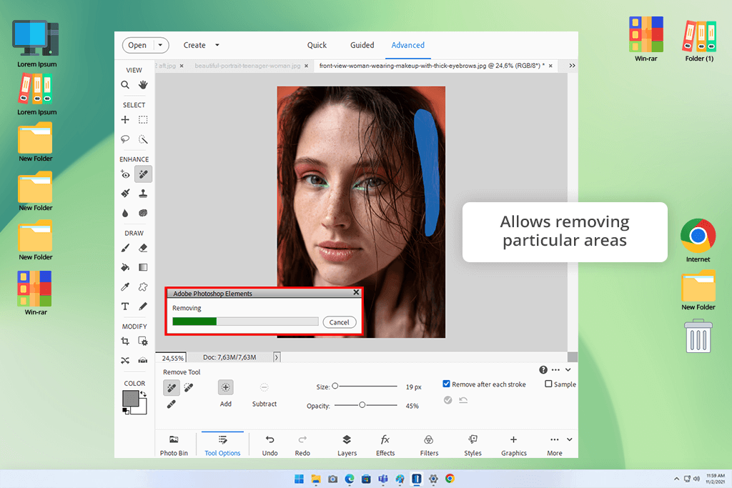Select the Zoom tool magnifier

point(125,85)
